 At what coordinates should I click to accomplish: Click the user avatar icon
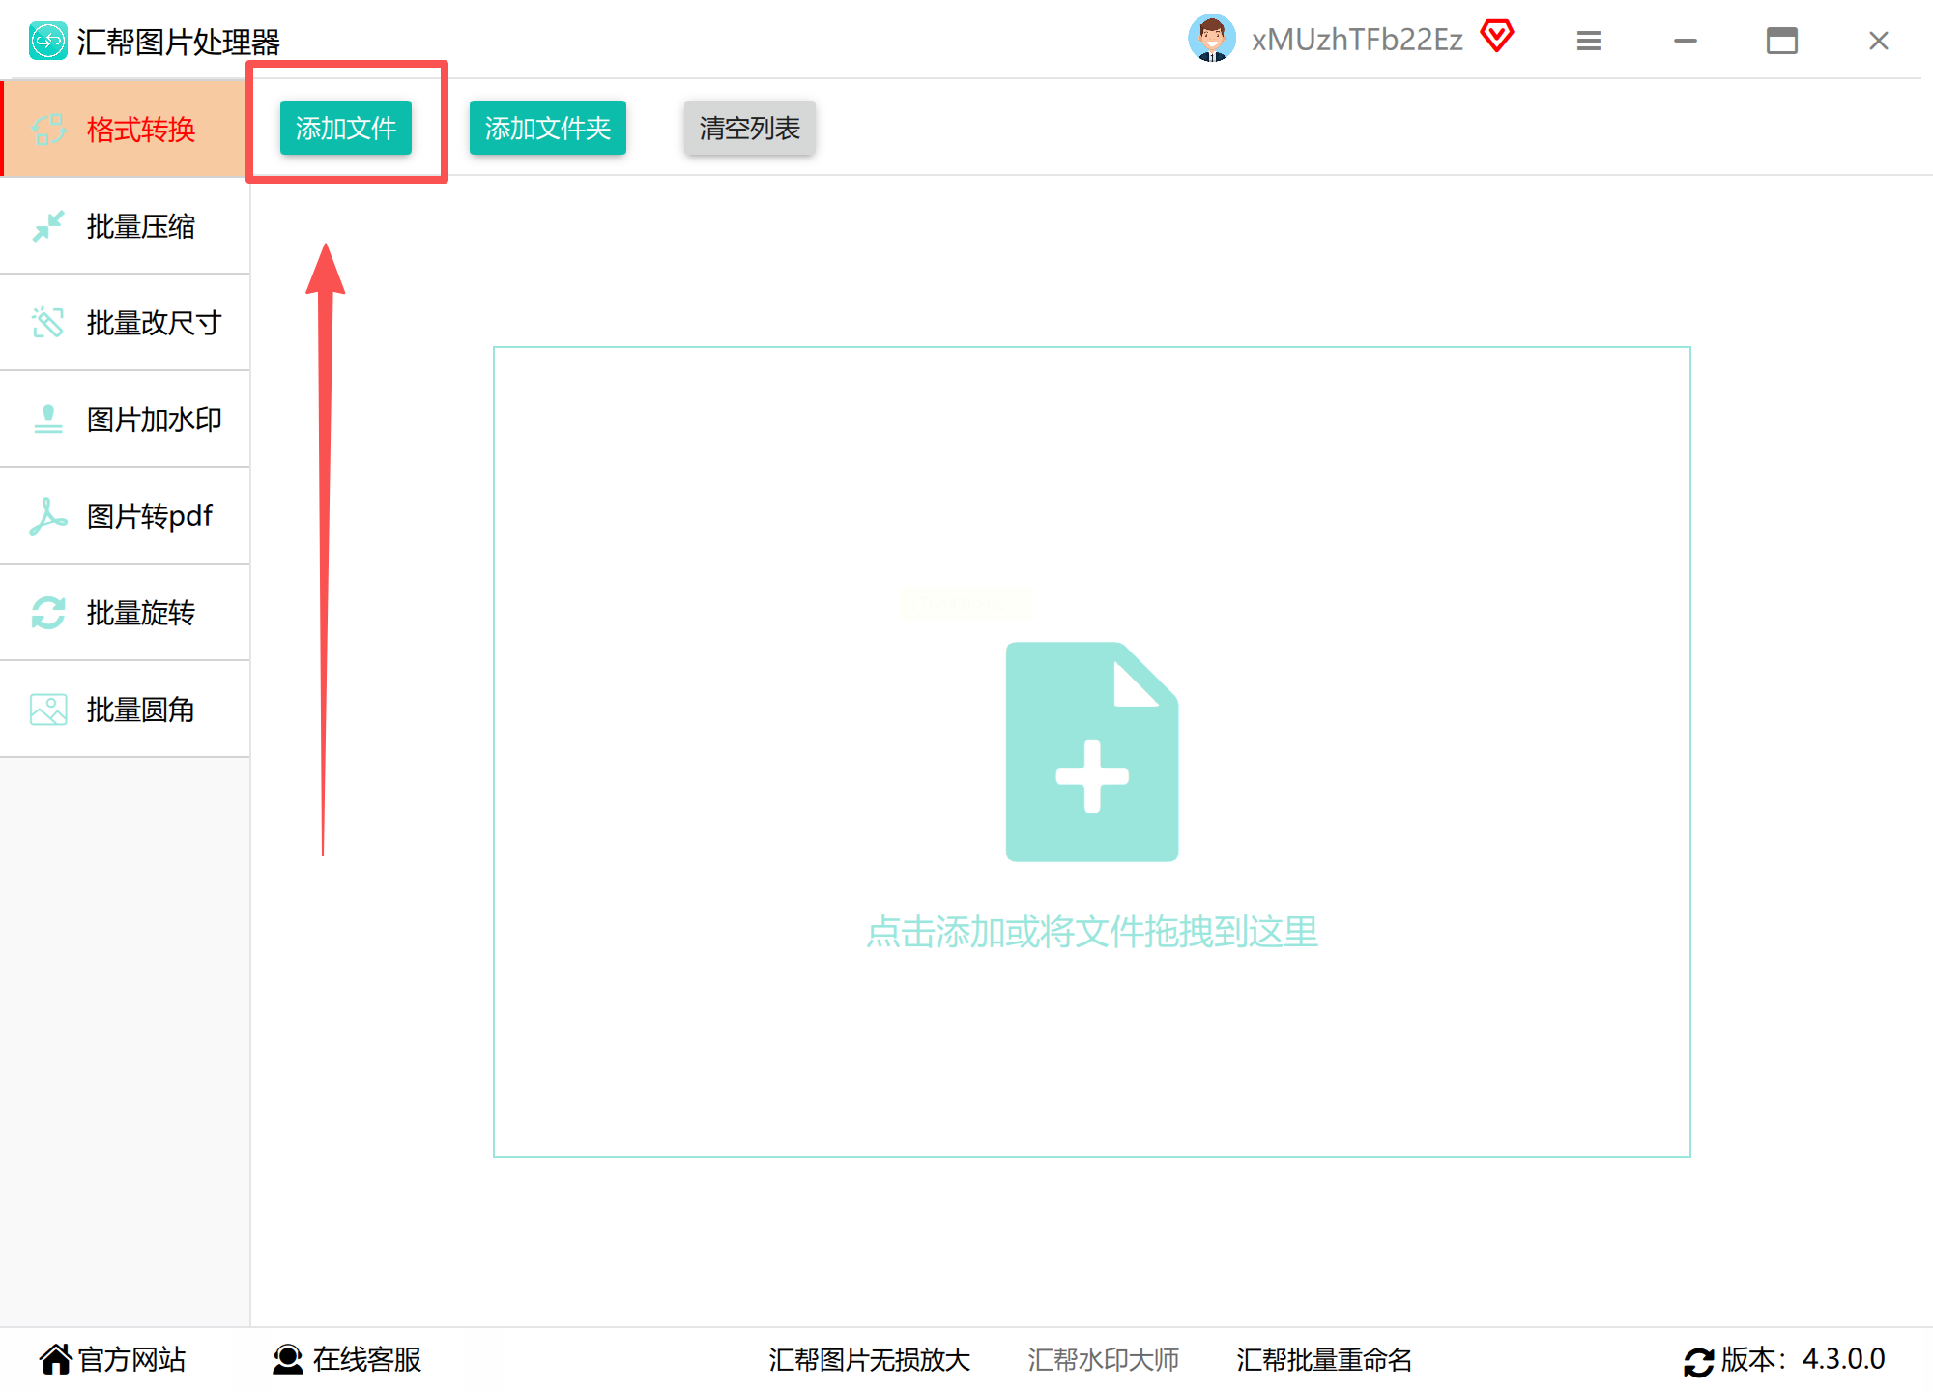tap(1211, 40)
